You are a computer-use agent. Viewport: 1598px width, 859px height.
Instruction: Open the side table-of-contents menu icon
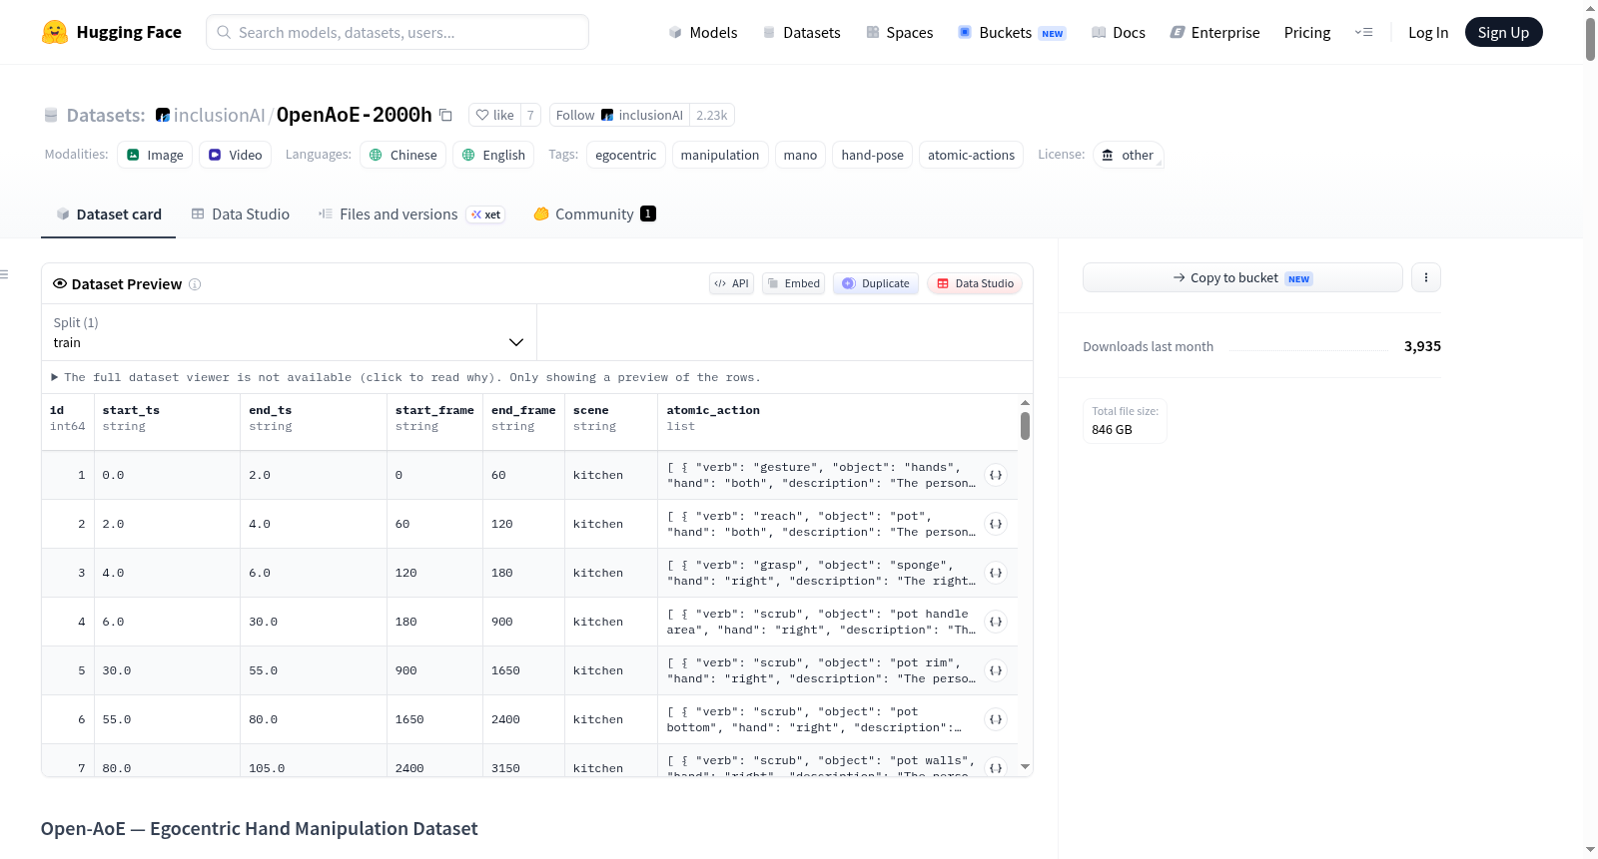(x=4, y=274)
